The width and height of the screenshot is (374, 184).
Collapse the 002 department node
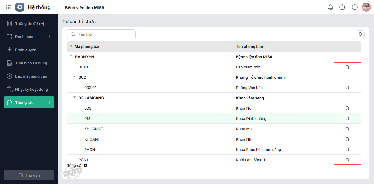point(75,77)
